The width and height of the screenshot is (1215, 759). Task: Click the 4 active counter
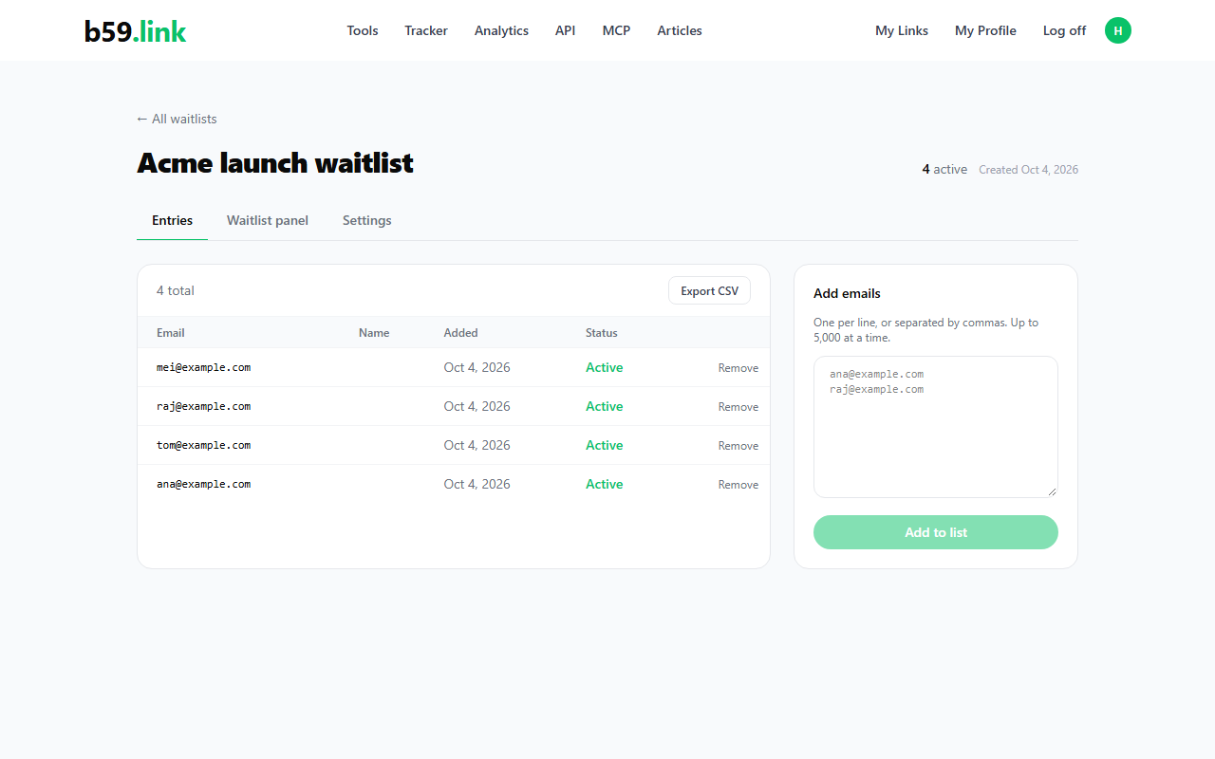coord(944,169)
